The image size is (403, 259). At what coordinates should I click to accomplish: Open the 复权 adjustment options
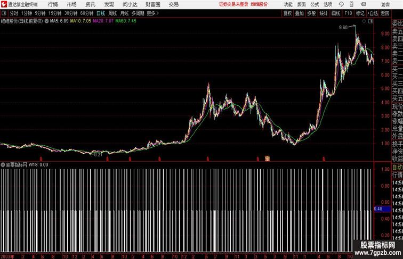pyautogui.click(x=288, y=13)
